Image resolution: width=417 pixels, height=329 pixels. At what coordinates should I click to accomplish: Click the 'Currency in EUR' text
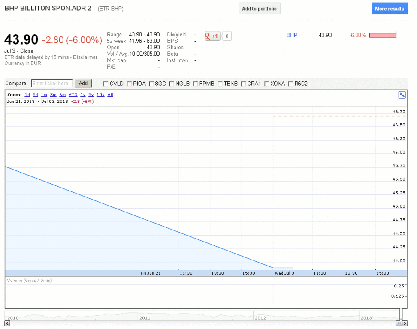pos(23,63)
